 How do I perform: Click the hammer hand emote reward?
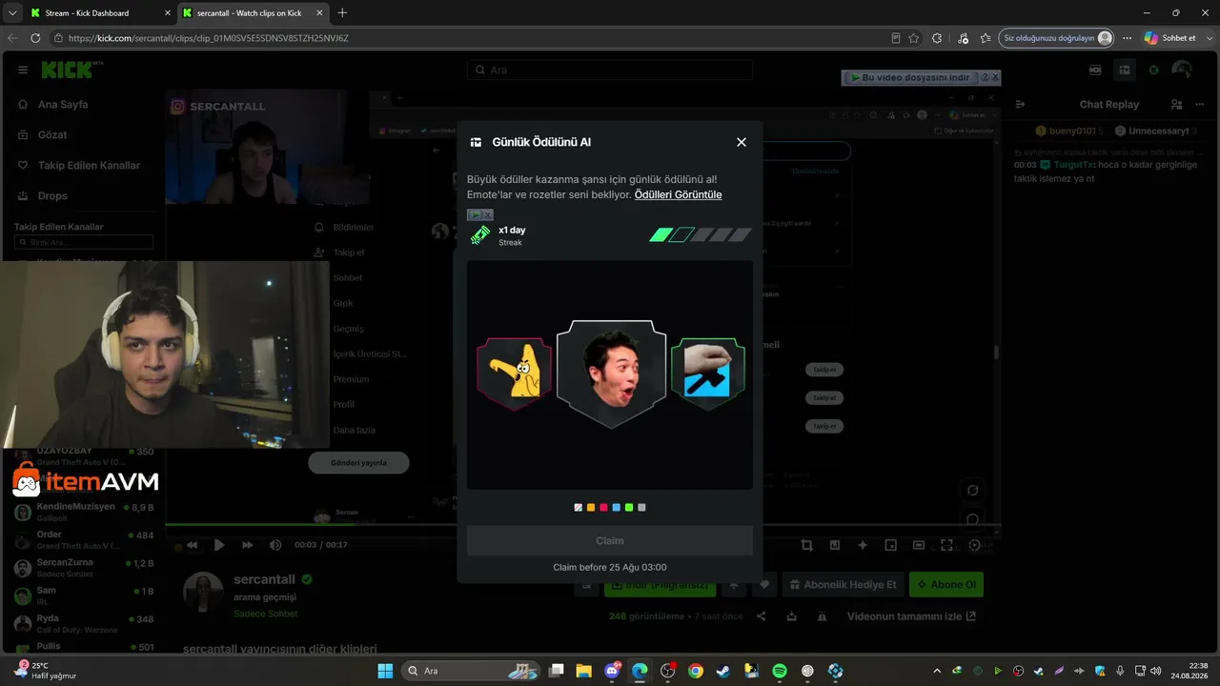tap(707, 373)
